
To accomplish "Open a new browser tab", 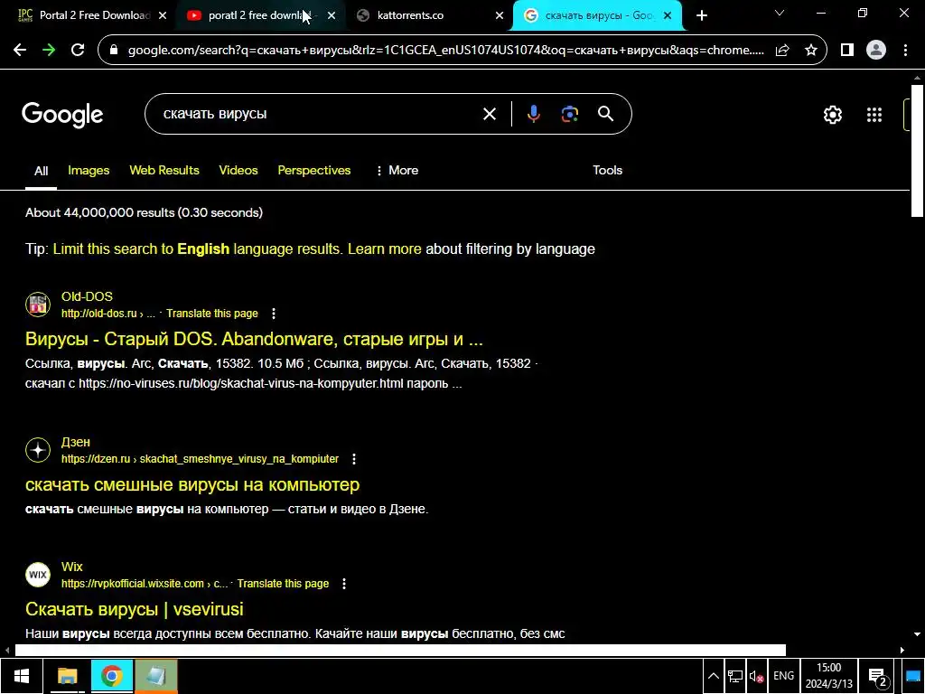I will point(701,15).
